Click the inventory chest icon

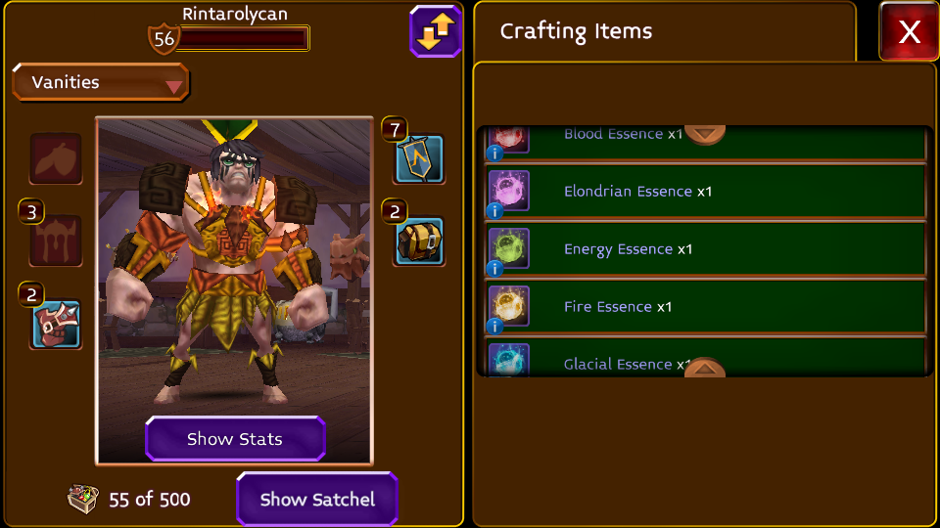(82, 500)
